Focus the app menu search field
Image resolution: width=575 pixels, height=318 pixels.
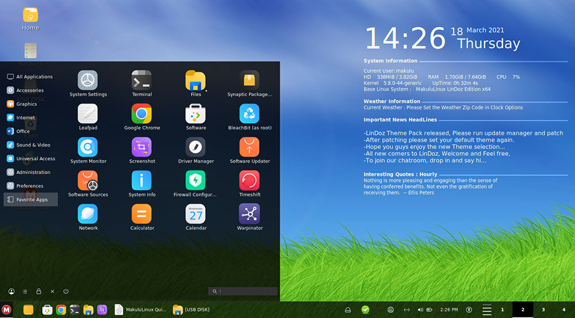point(243,291)
